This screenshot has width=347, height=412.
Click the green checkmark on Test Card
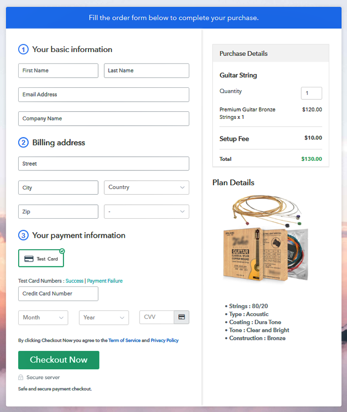point(62,251)
